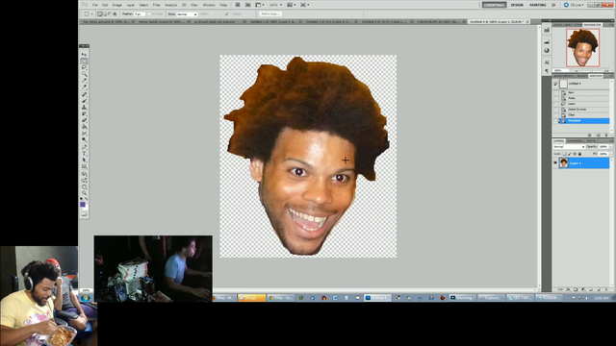The image size is (616, 346).
Task: Toggle lock all icon in Layers panel
Action: 579,154
